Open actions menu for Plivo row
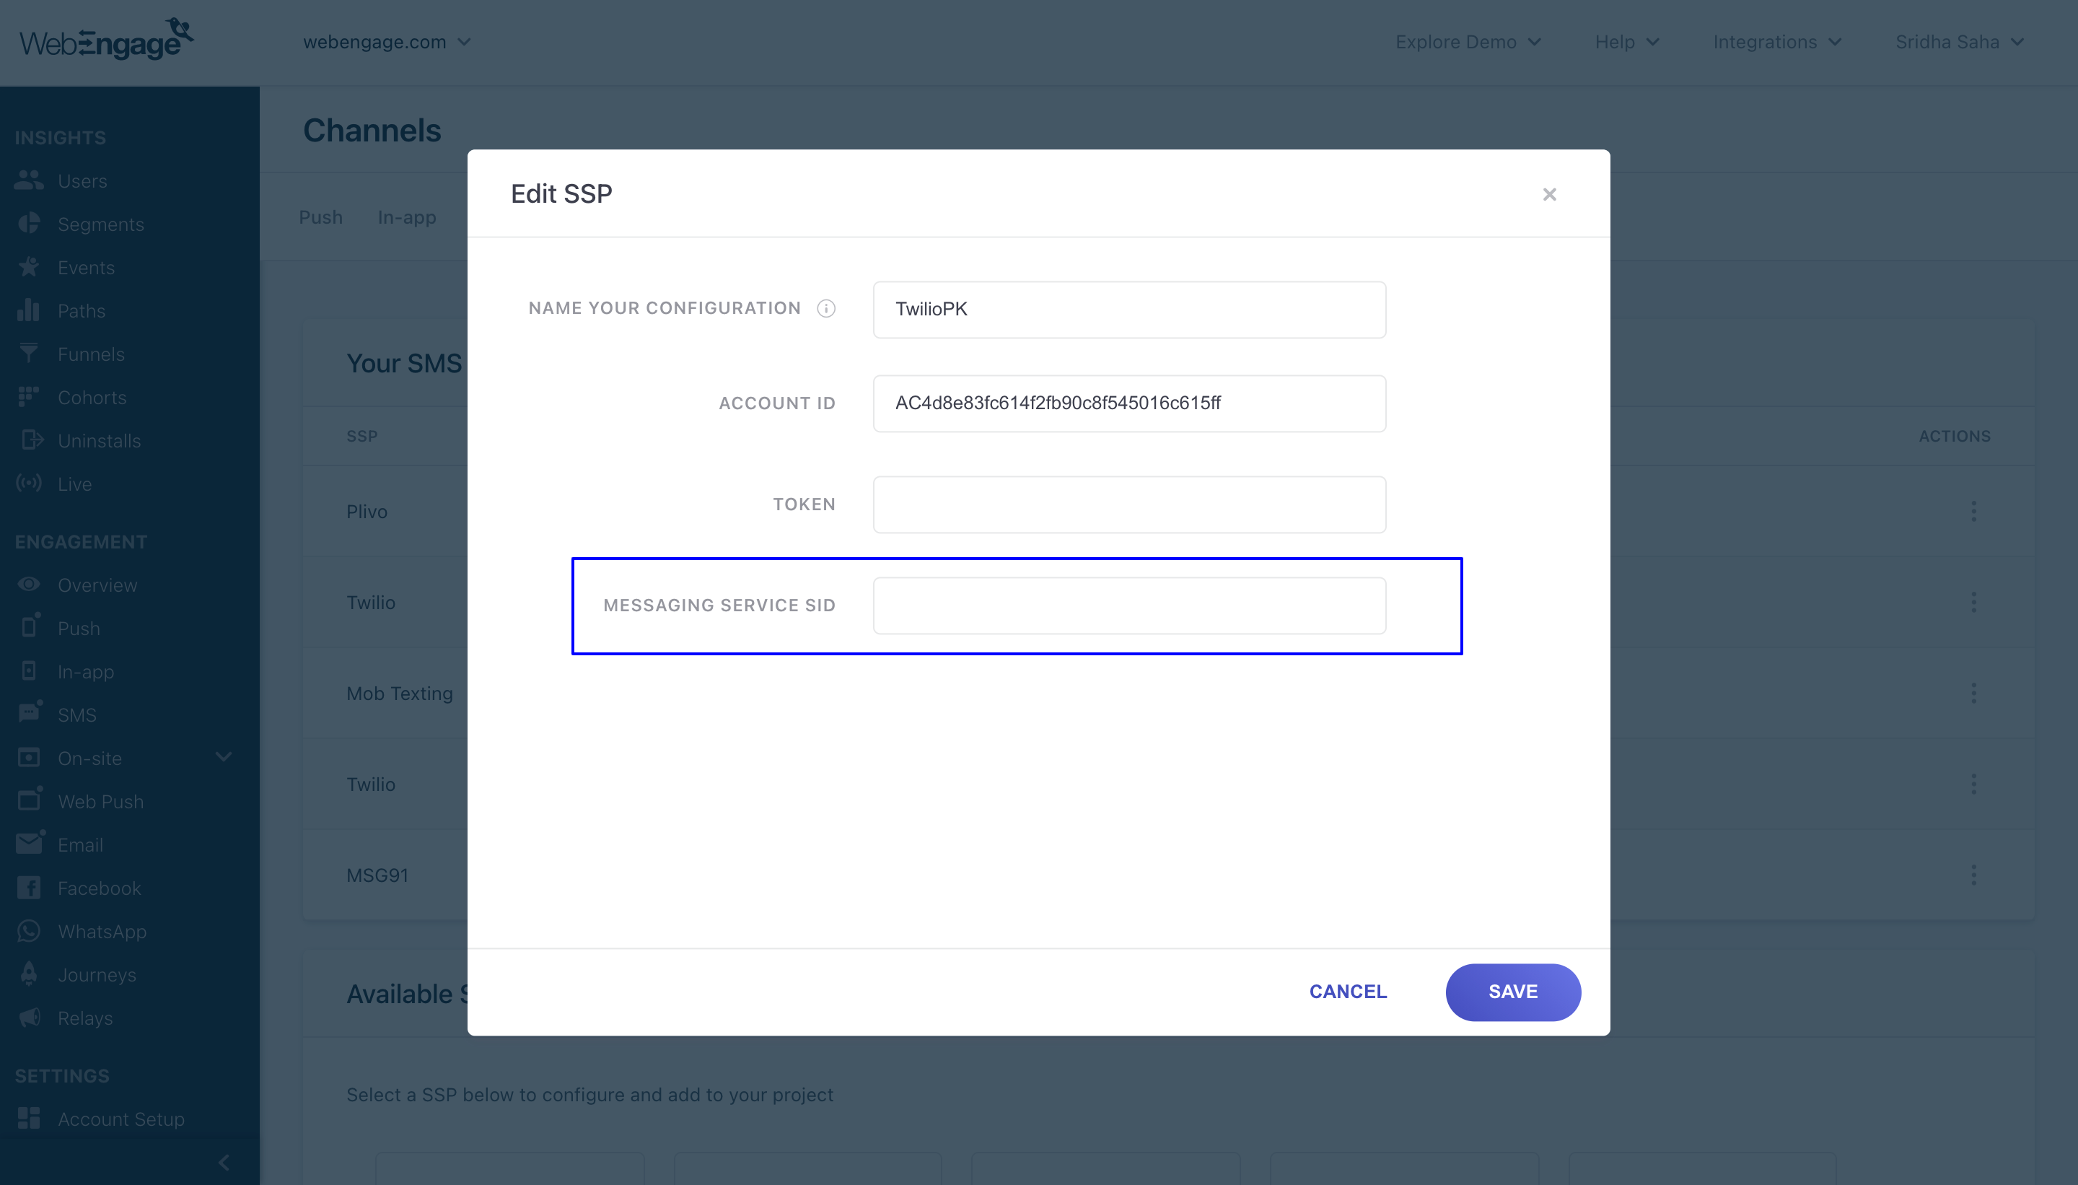The image size is (2078, 1185). pyautogui.click(x=1973, y=511)
